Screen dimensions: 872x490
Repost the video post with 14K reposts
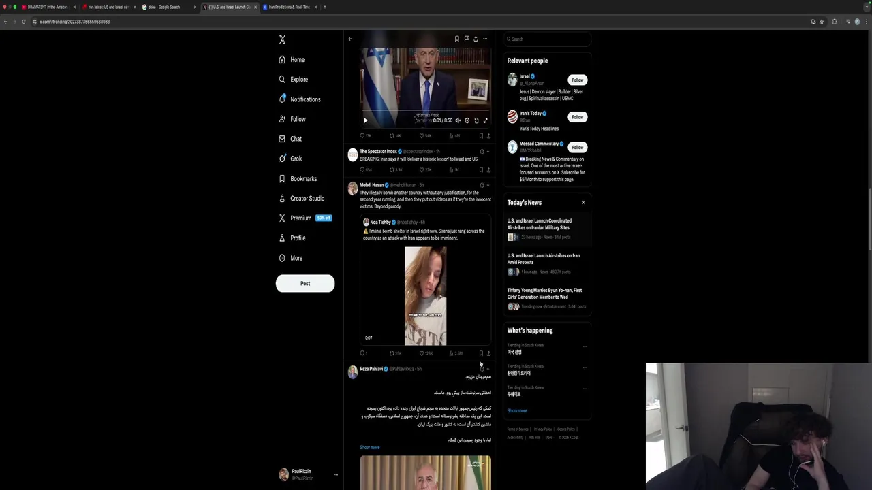click(x=395, y=136)
